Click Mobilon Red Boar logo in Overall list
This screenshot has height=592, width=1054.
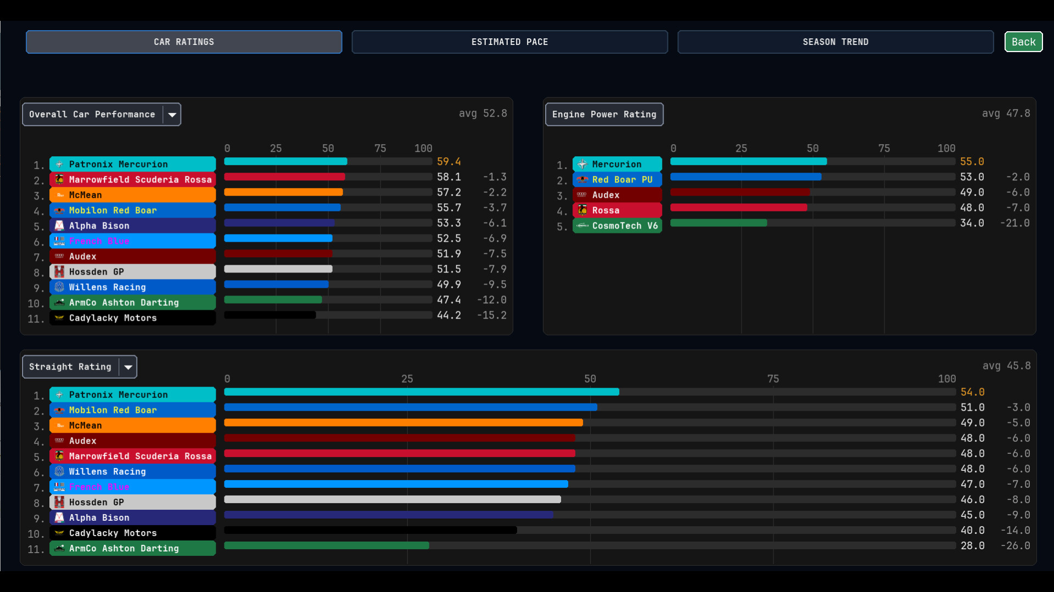click(59, 210)
